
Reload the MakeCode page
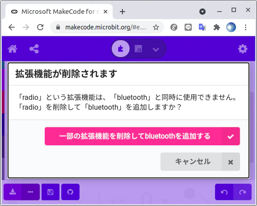[x=40, y=27]
